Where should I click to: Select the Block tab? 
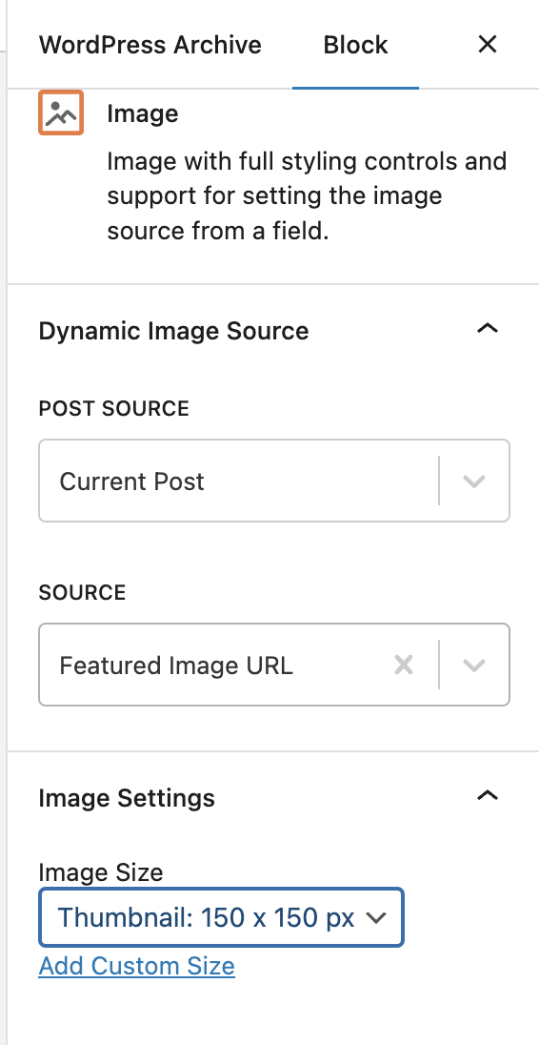tap(355, 45)
